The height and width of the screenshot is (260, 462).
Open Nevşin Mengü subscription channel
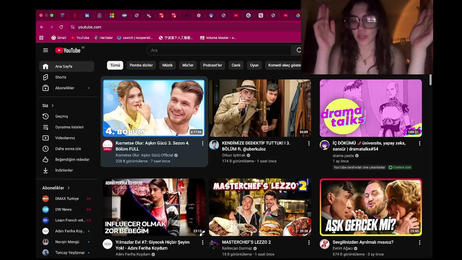tap(67, 242)
